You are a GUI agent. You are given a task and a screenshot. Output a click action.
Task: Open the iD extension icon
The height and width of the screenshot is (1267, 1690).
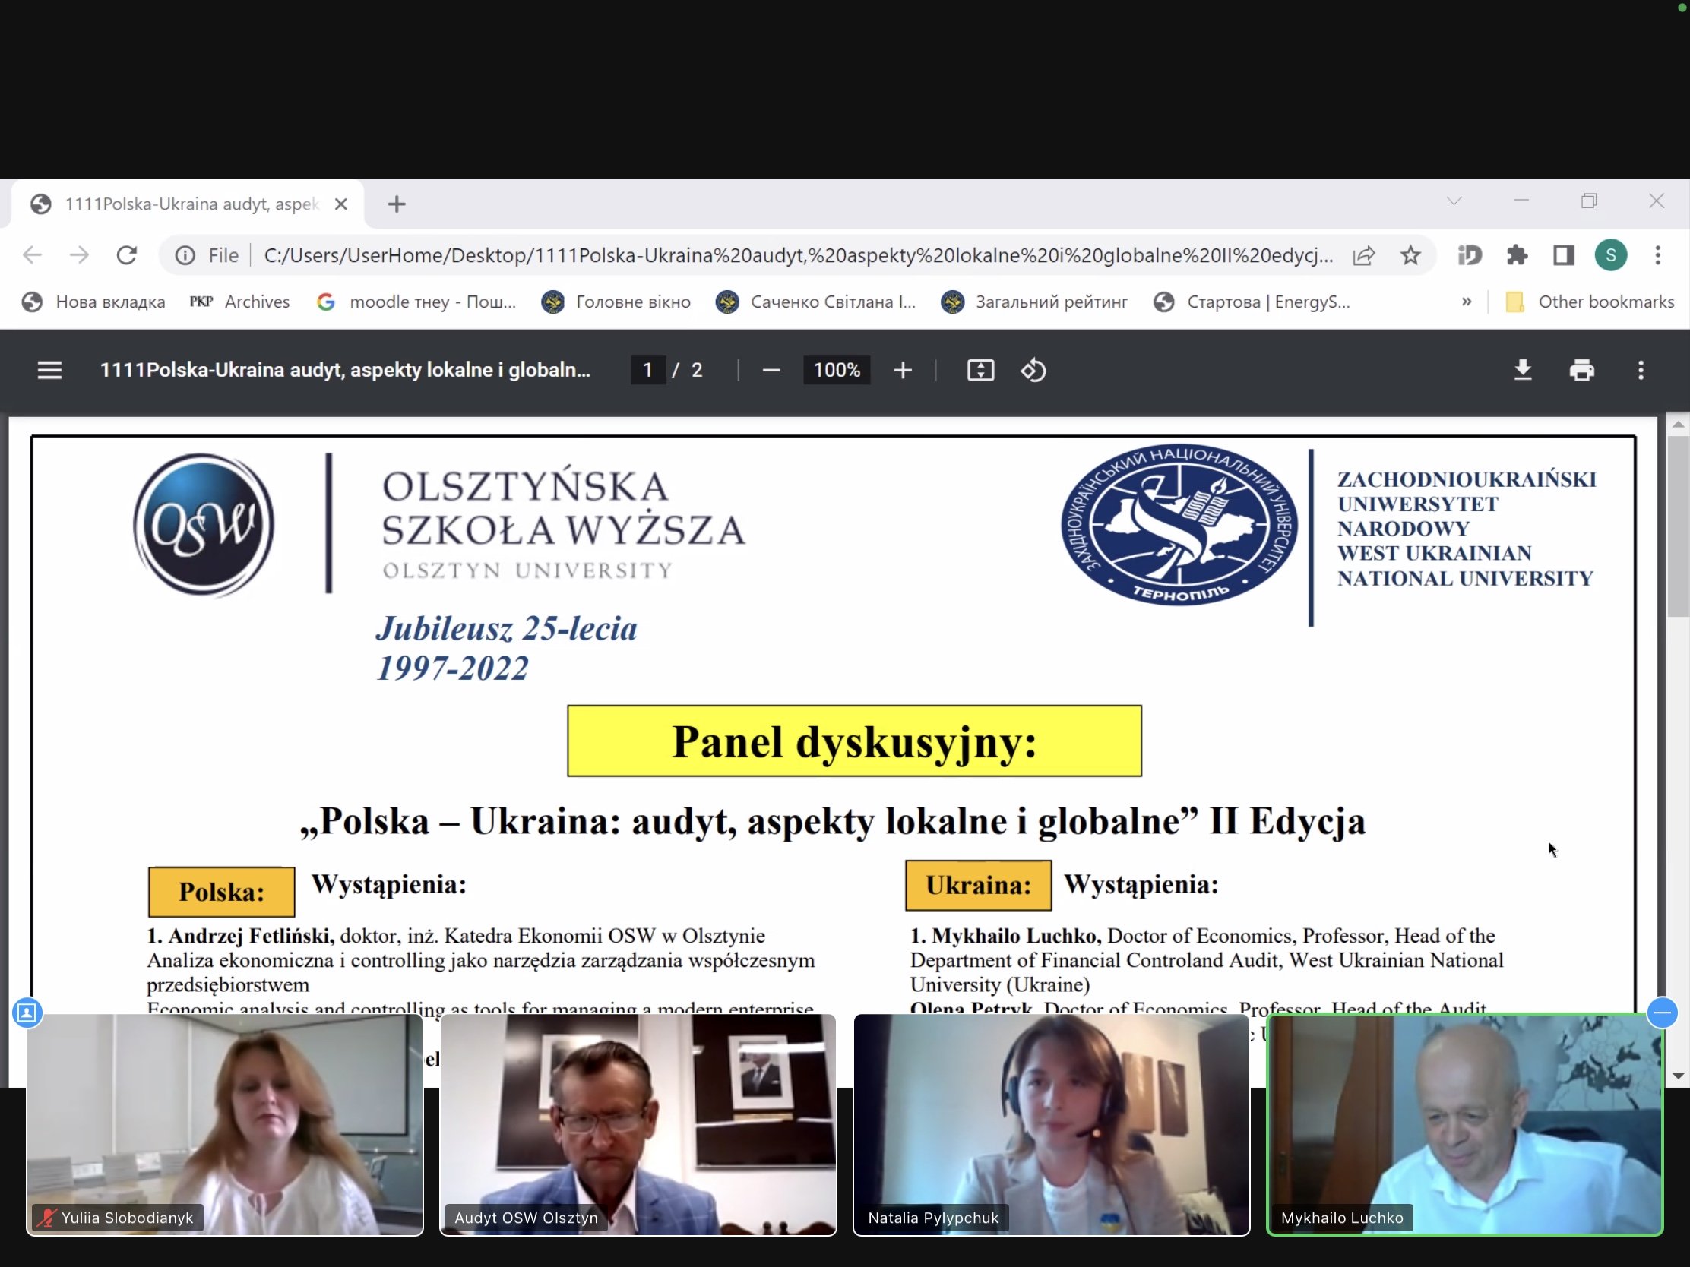(x=1470, y=255)
